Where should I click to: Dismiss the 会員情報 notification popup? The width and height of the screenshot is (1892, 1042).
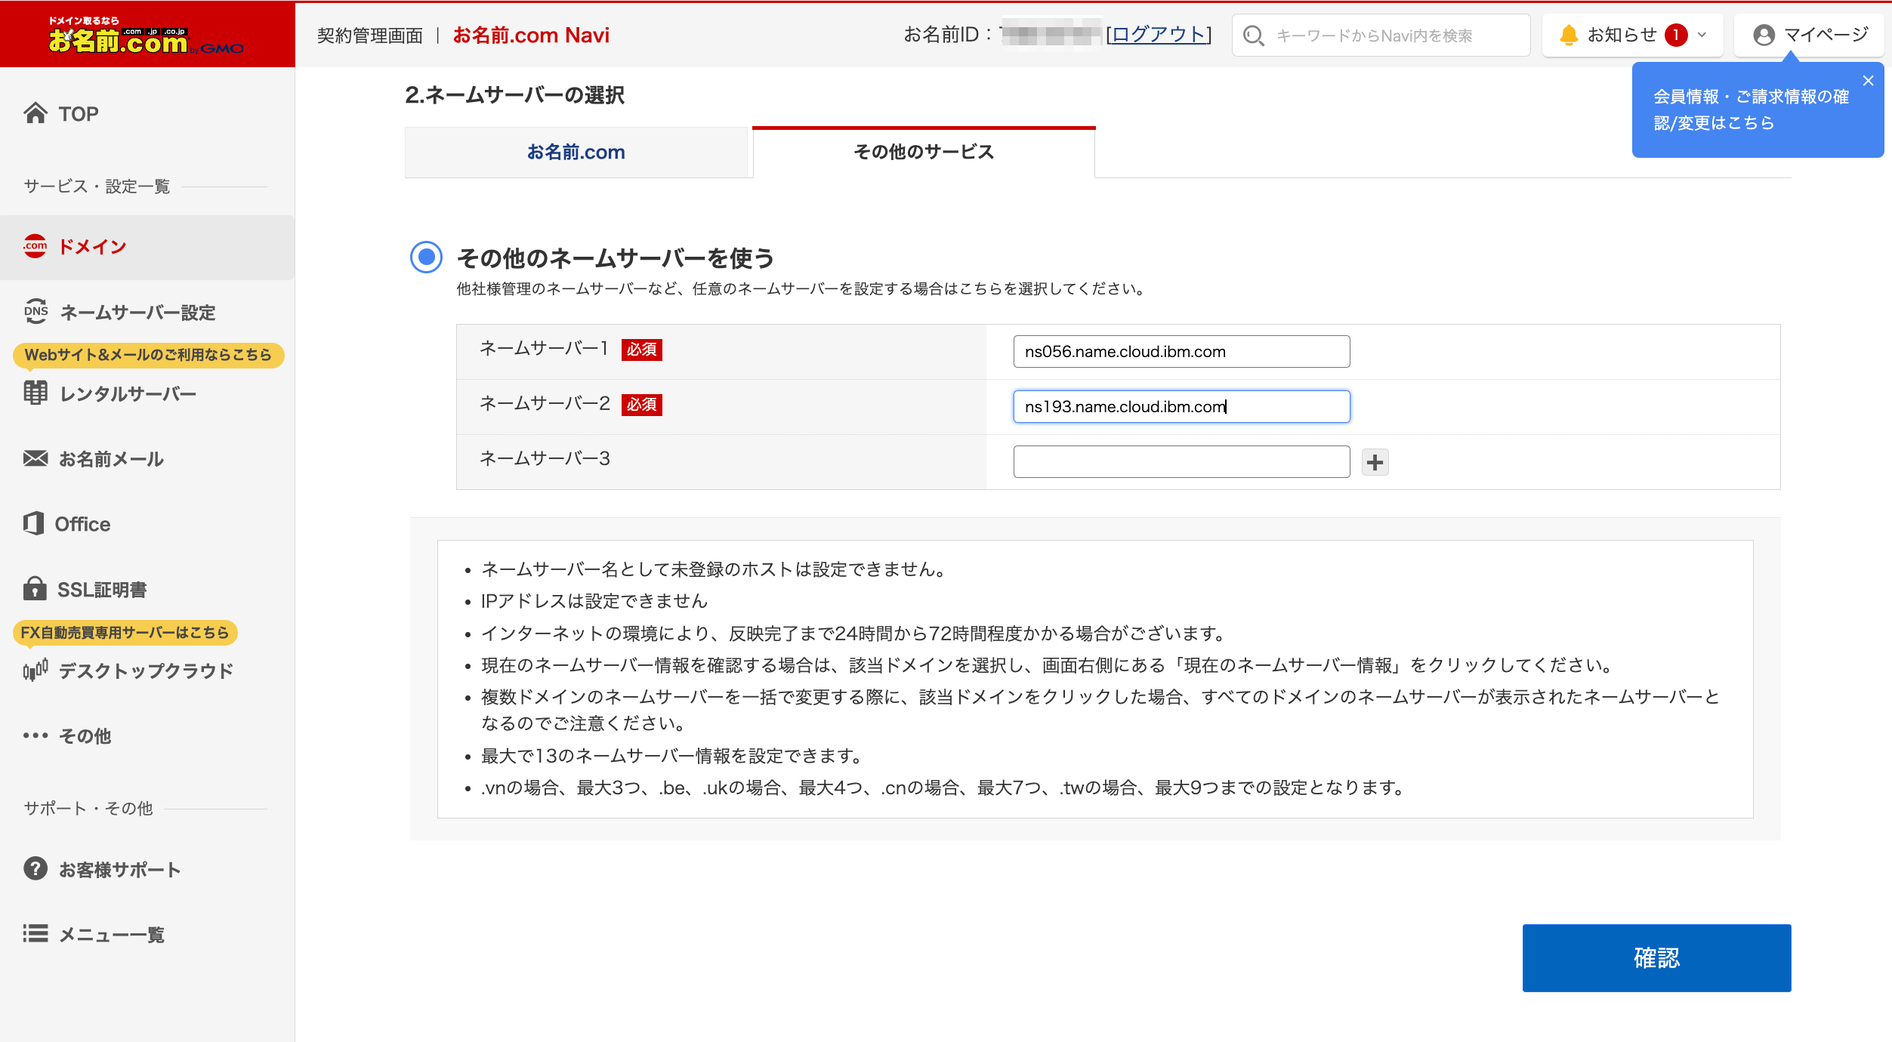coord(1869,81)
